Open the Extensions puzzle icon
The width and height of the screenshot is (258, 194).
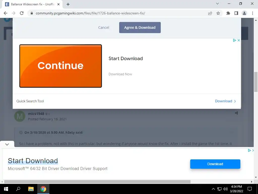pyautogui.click(x=228, y=13)
